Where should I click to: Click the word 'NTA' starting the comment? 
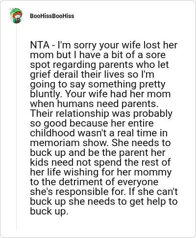pos(40,45)
